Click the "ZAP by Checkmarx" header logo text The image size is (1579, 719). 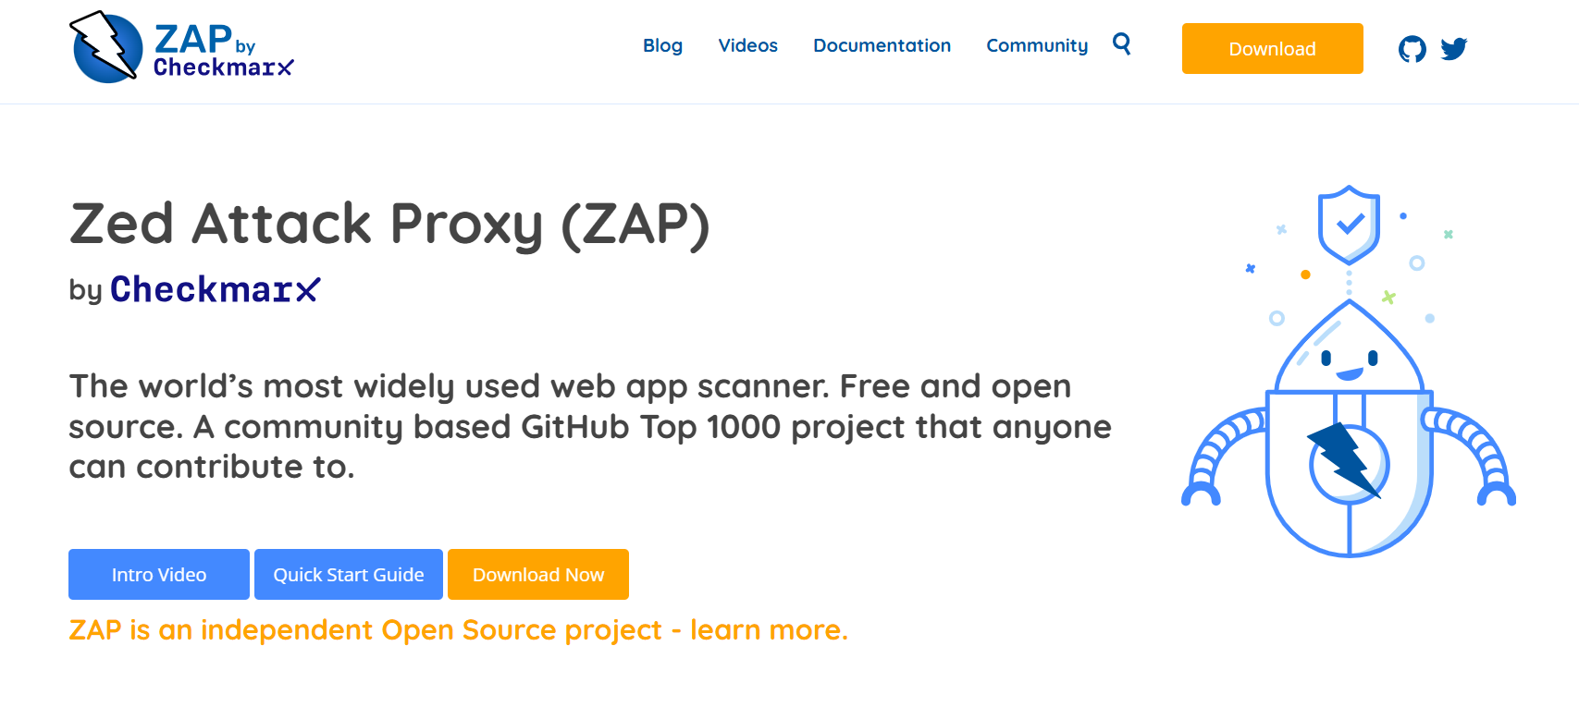point(222,51)
